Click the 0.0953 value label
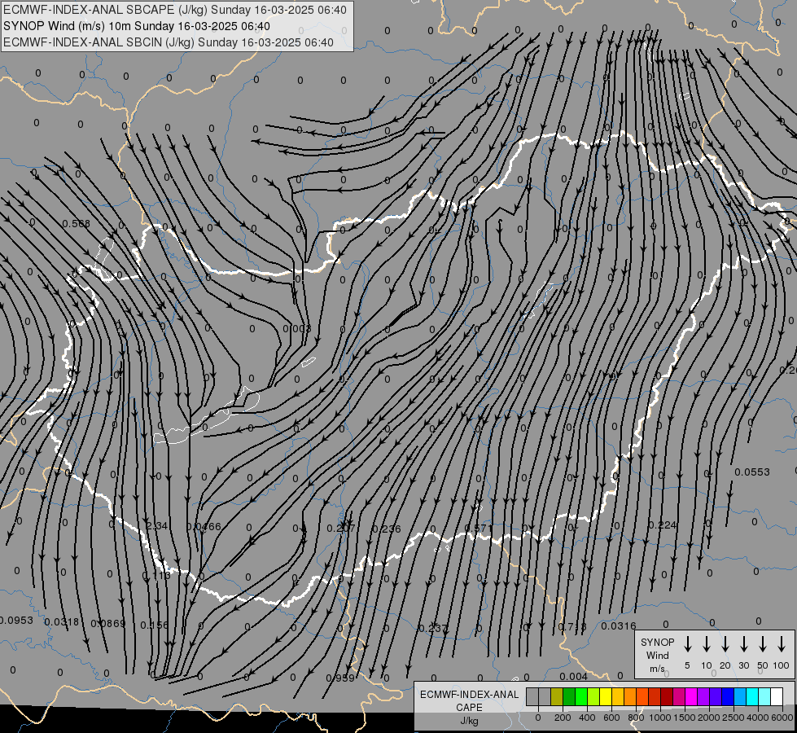This screenshot has height=733, width=797. click(16, 621)
